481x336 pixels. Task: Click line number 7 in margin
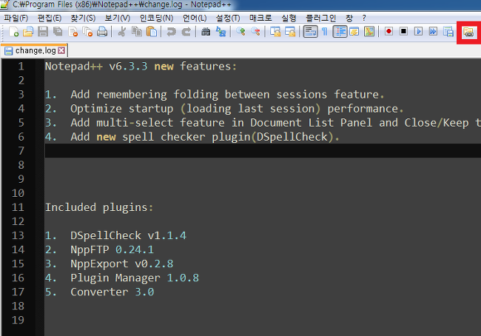pos(21,151)
